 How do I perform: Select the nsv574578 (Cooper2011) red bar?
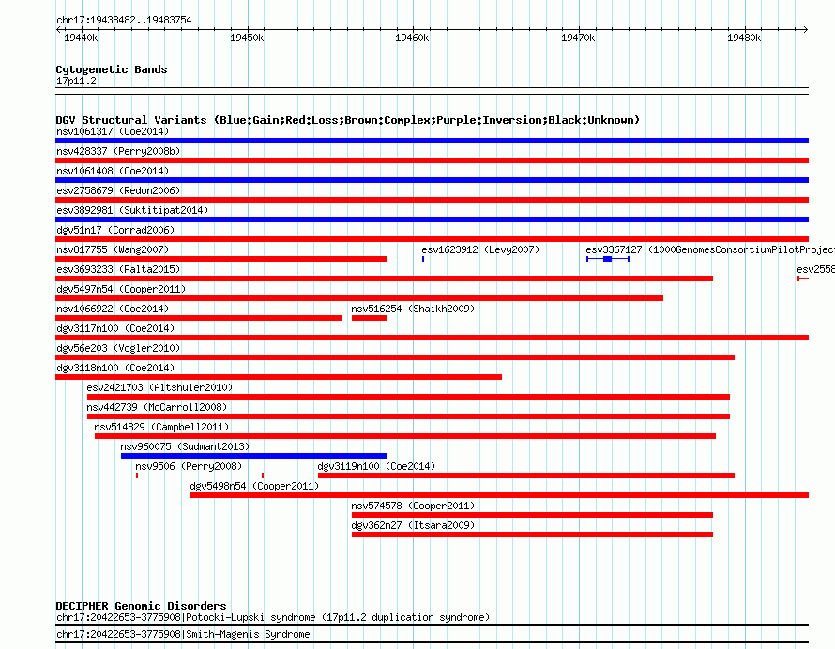532,515
